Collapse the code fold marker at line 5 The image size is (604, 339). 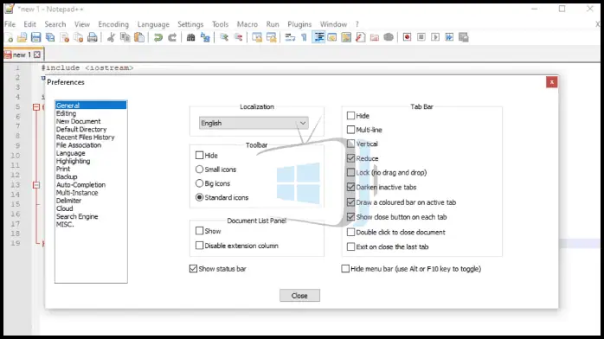coord(36,107)
